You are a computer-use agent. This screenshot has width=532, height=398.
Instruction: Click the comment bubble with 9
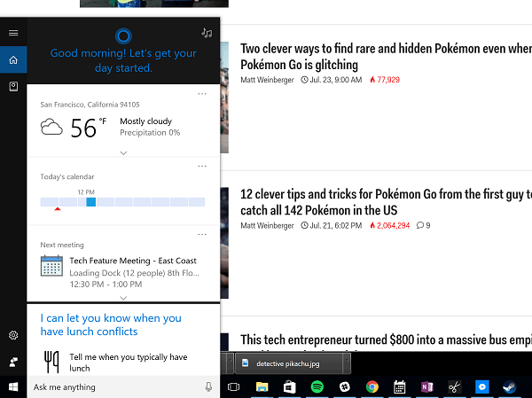[423, 225]
